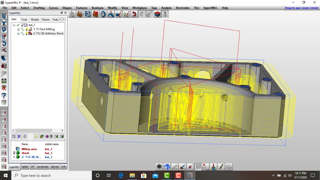Toggle green check marks of T1 Face Milling

23,29
